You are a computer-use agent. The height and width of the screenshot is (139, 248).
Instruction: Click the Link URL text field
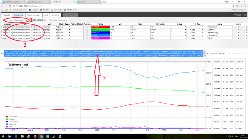pos(104,53)
